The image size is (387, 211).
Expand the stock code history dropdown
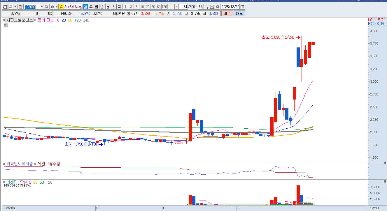pos(41,7)
